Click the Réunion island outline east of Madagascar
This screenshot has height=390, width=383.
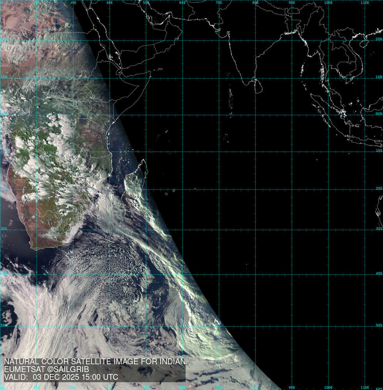167,193
